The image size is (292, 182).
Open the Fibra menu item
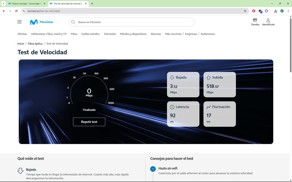(74, 34)
